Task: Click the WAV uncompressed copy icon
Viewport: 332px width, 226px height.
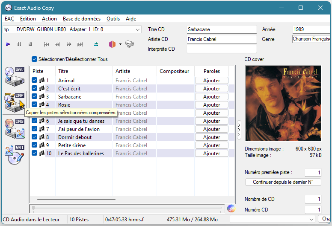Action: click(x=14, y=76)
